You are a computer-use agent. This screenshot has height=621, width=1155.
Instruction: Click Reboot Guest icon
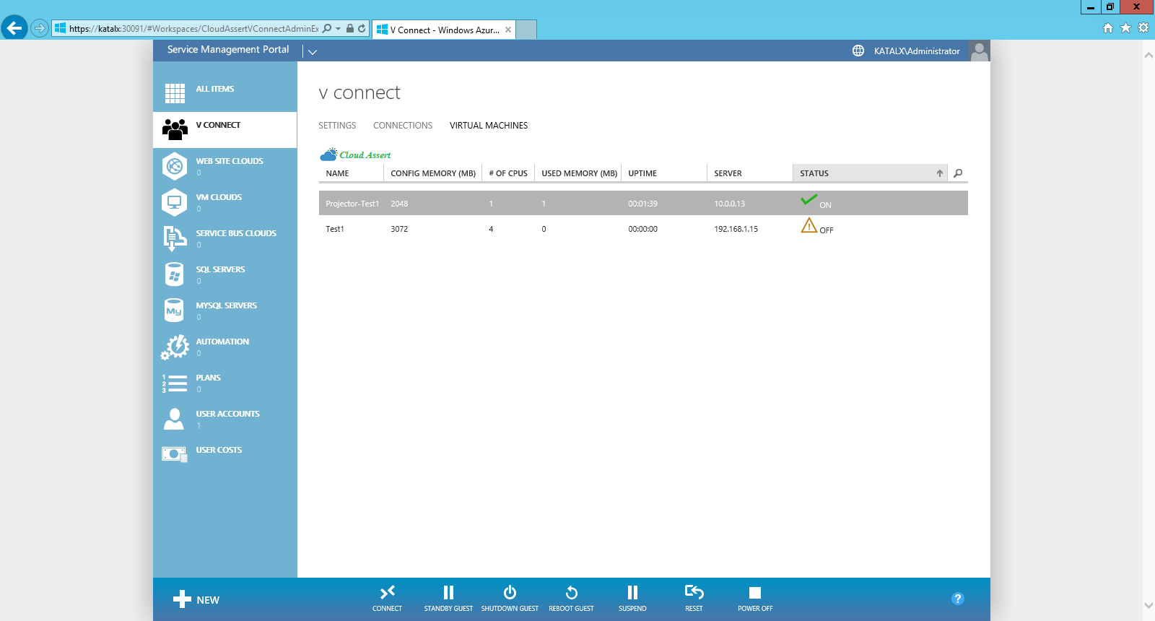pyautogui.click(x=571, y=593)
